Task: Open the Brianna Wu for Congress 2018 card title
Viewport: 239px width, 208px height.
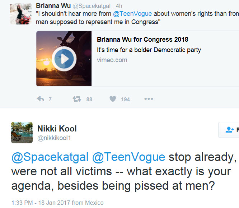Action: click(x=142, y=40)
